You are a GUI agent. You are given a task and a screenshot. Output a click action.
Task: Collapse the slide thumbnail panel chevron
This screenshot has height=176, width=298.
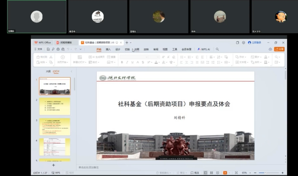pos(71,71)
